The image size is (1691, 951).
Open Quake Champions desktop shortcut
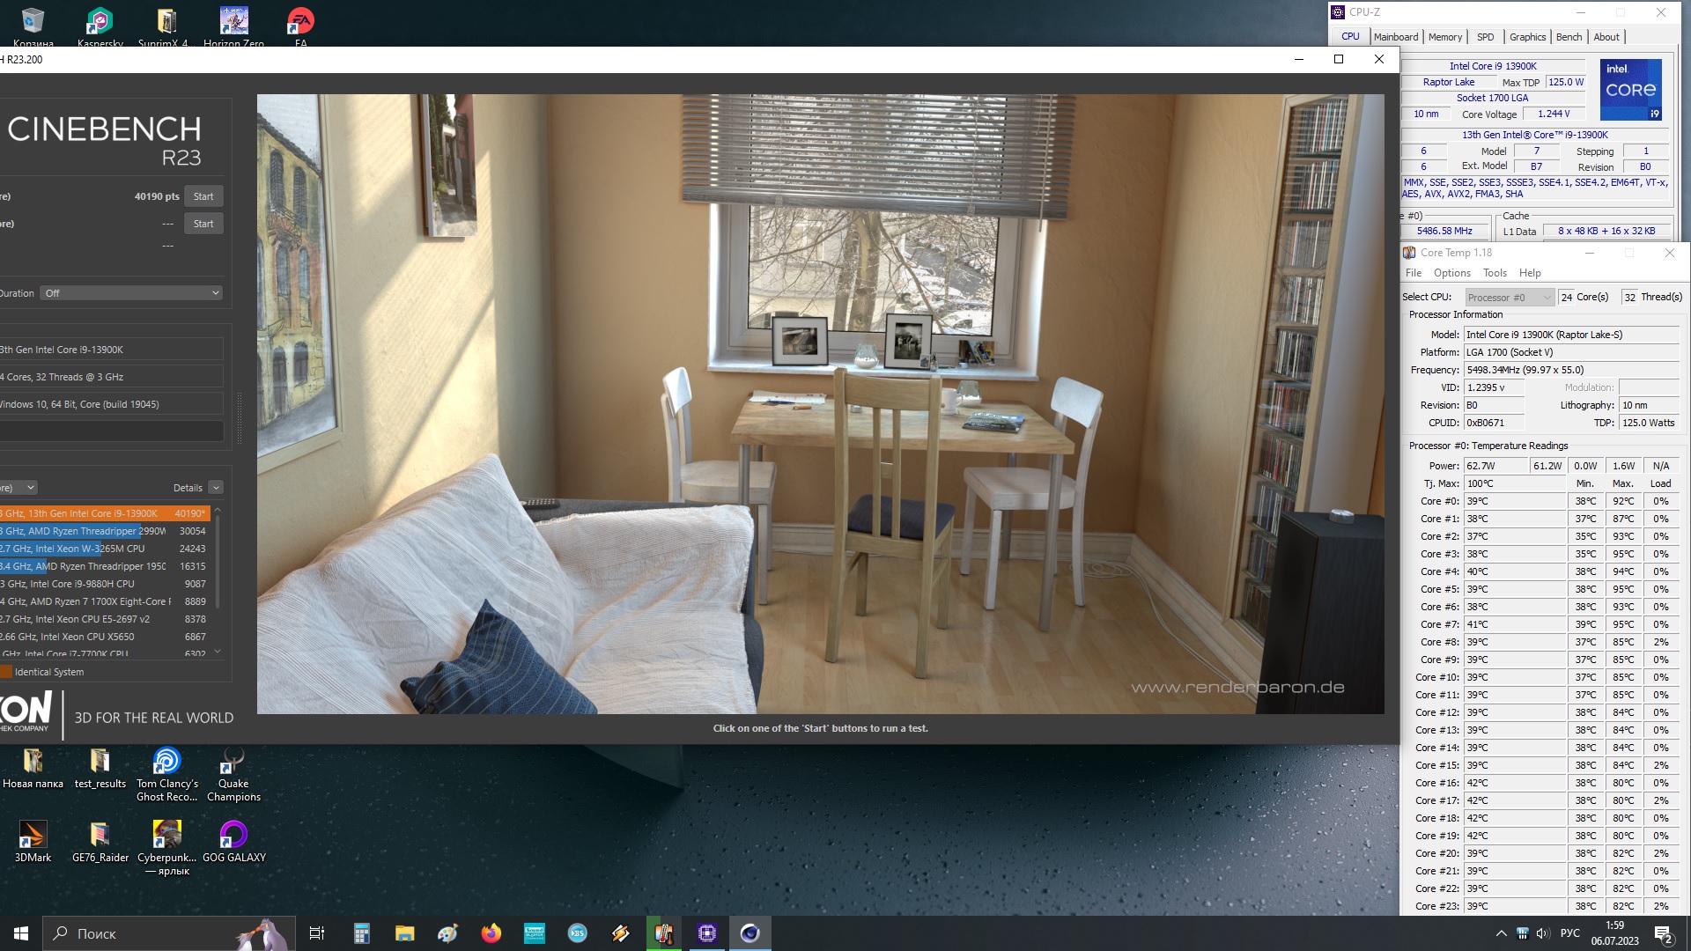[233, 761]
